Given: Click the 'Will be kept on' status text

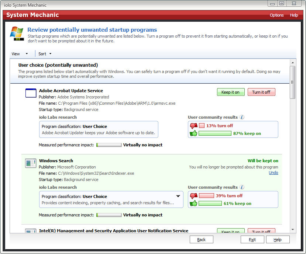Looking at the screenshot, I should pos(263,161).
